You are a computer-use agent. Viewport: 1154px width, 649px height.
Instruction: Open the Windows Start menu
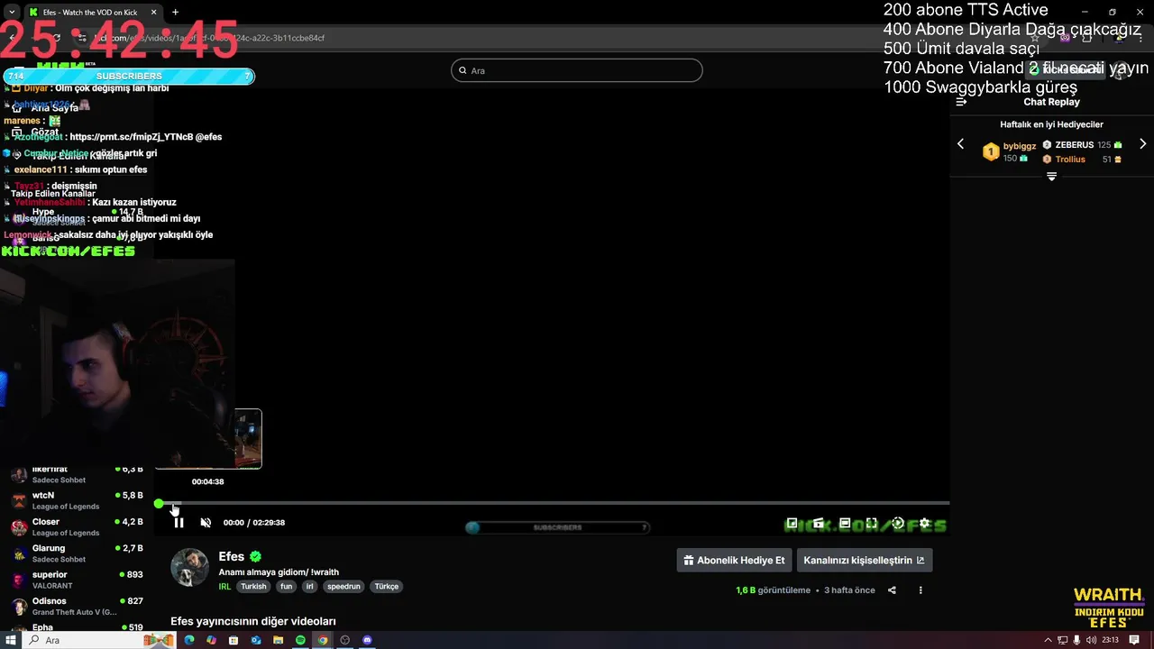[11, 640]
